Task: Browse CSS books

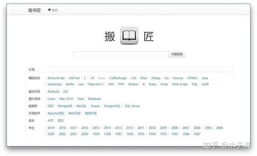Action: (x=133, y=78)
